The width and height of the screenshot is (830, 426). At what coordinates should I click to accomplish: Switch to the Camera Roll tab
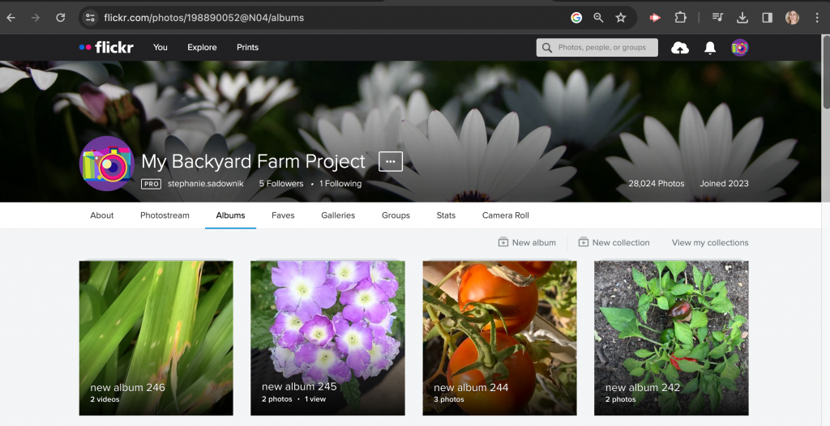coord(505,215)
